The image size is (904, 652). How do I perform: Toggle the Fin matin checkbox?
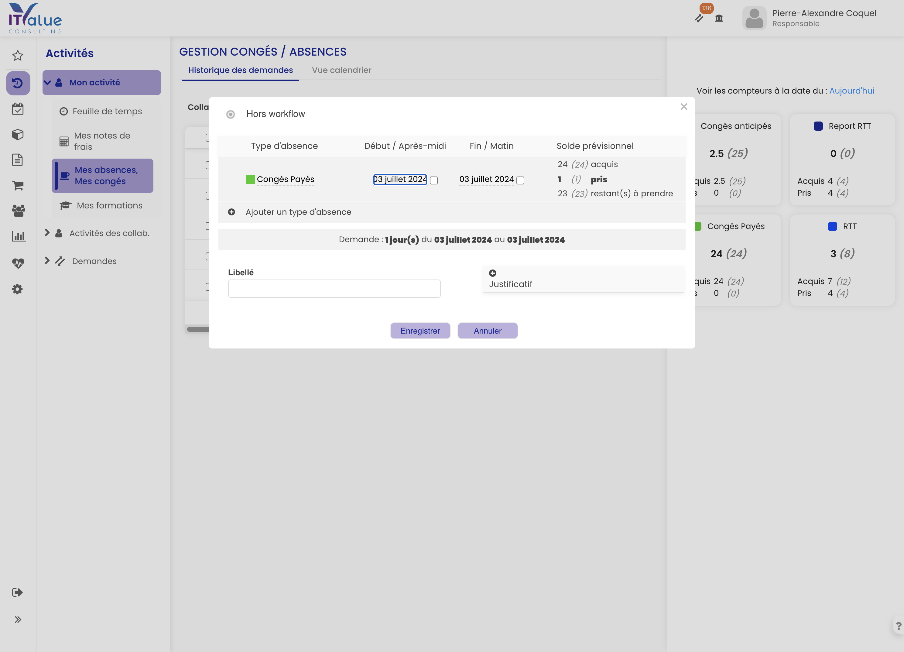click(x=520, y=181)
